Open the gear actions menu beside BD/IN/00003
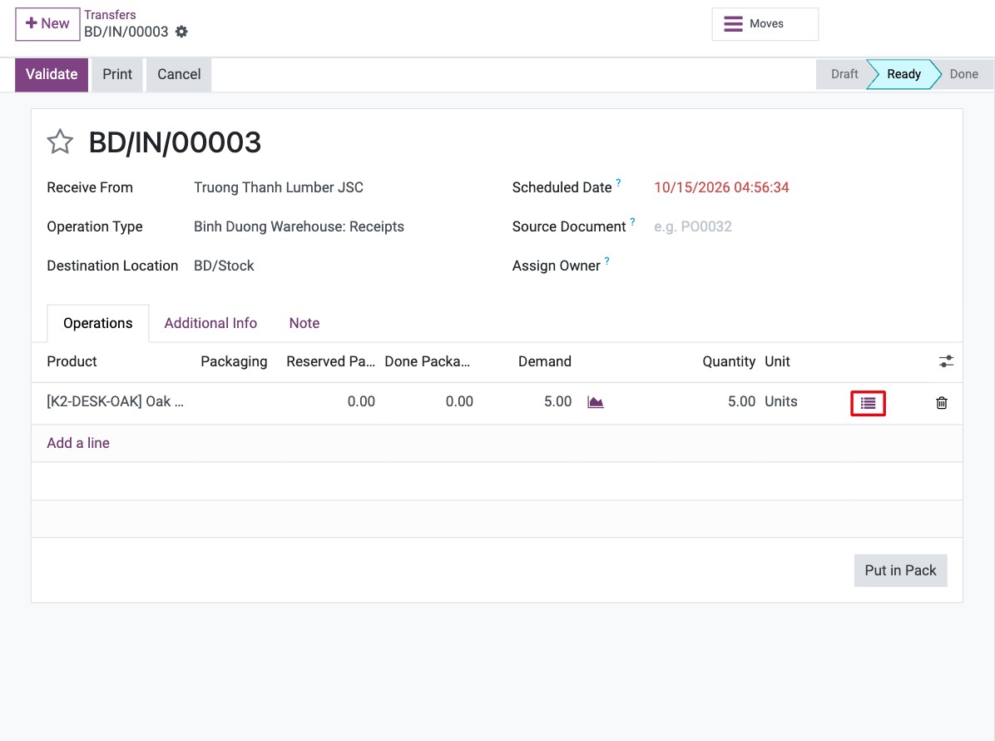995x741 pixels. pyautogui.click(x=181, y=32)
